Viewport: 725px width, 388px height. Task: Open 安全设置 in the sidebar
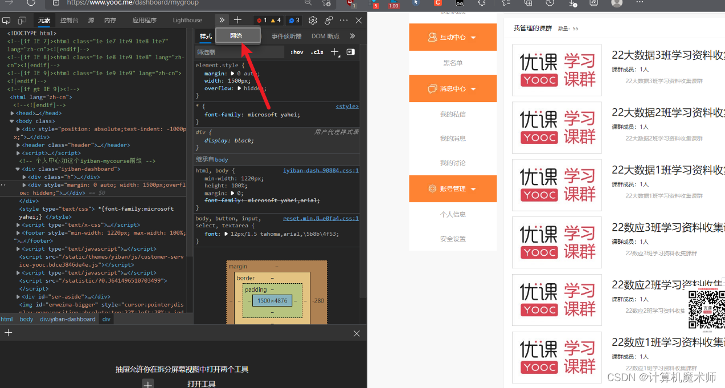(x=453, y=239)
